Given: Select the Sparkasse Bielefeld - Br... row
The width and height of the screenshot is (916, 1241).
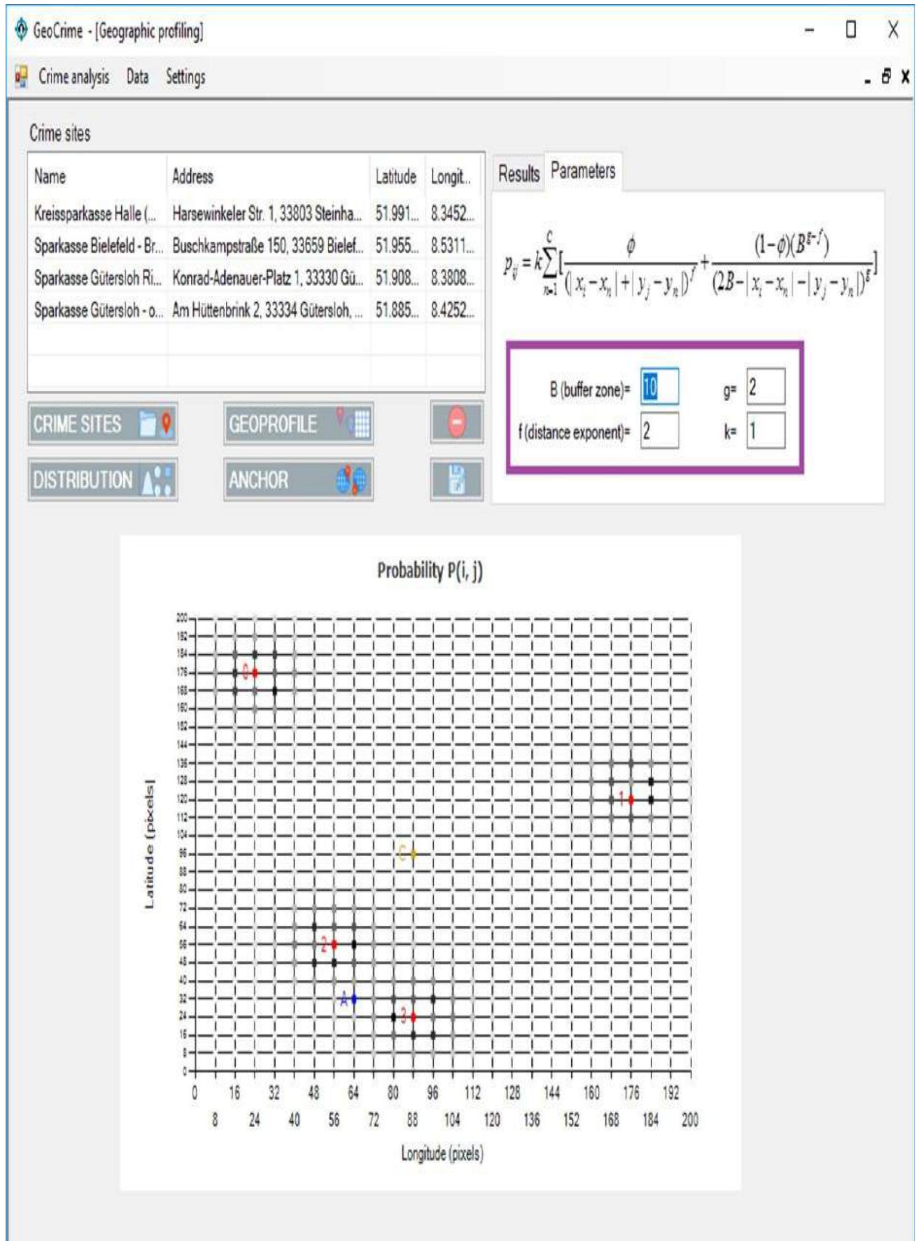Looking at the screenshot, I should [x=256, y=246].
